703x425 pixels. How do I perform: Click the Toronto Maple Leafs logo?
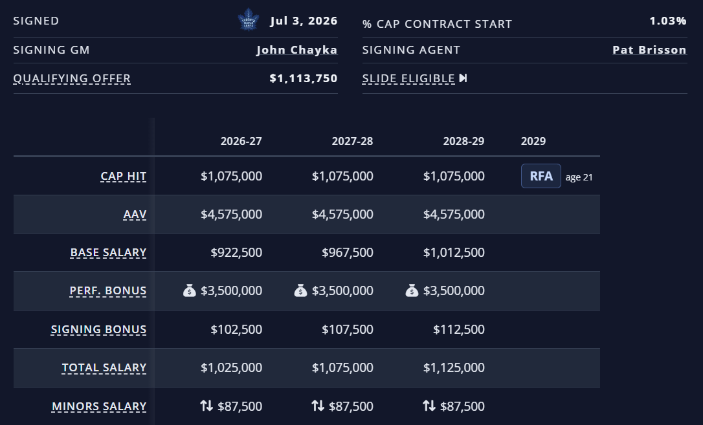[x=249, y=20]
